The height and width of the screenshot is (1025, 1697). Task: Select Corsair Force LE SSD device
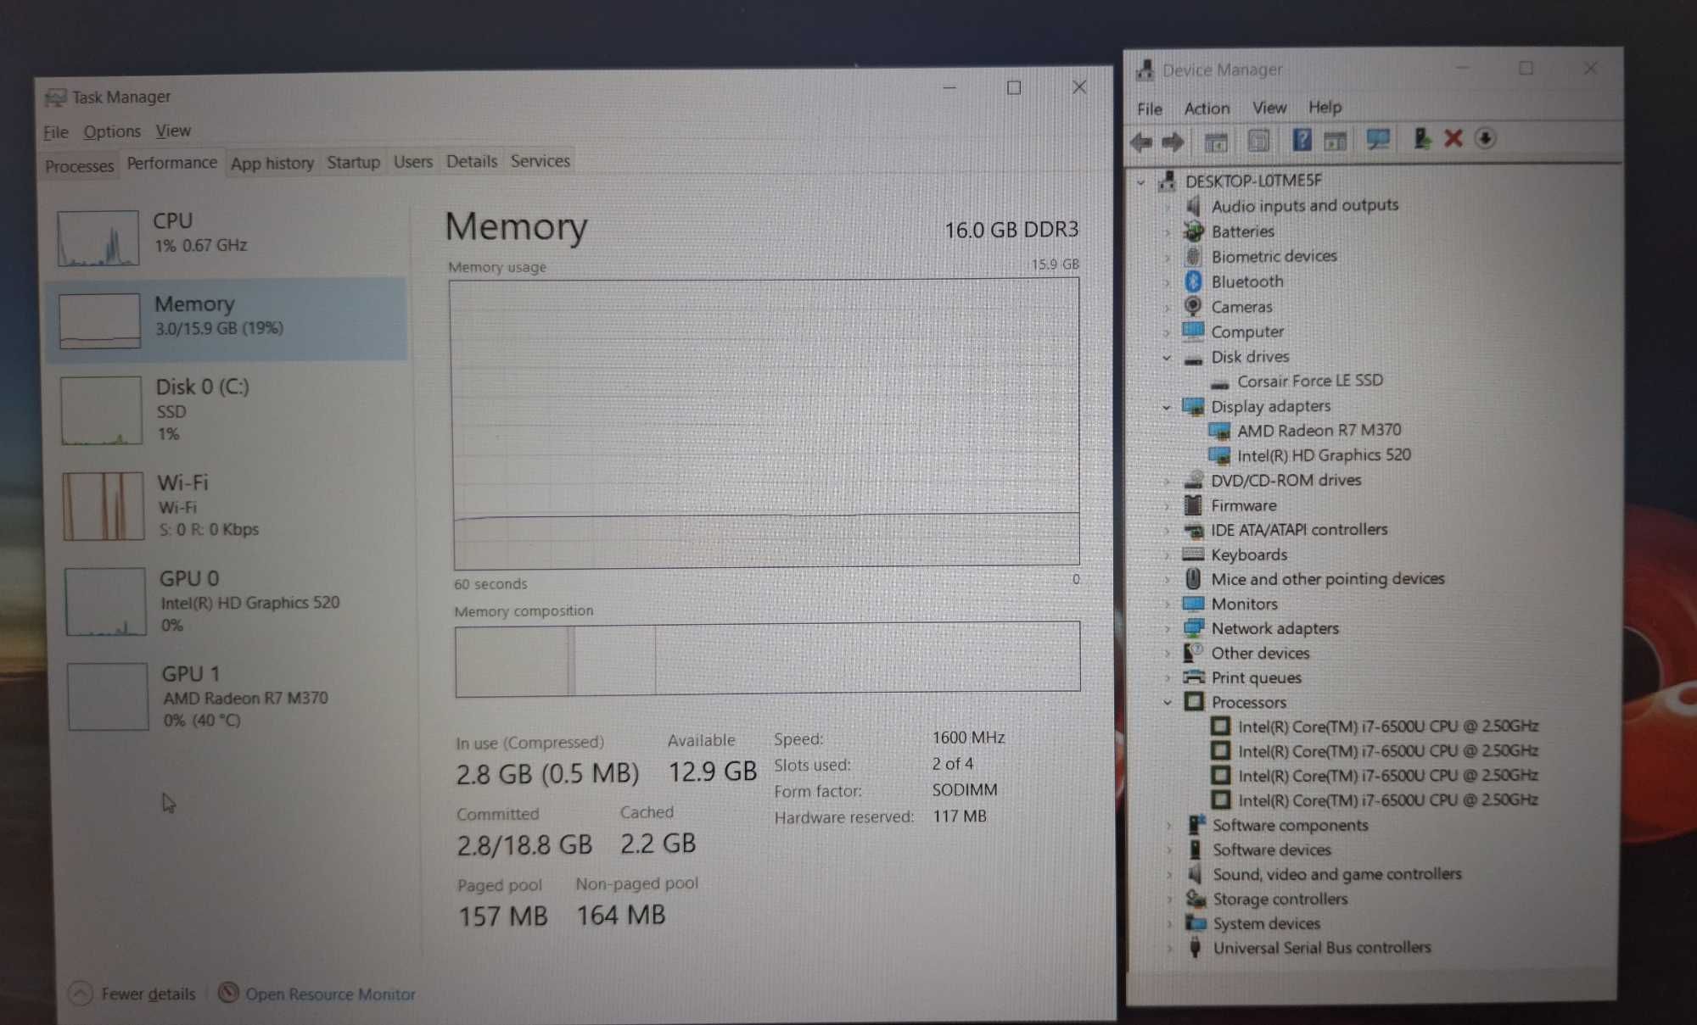[x=1310, y=381]
